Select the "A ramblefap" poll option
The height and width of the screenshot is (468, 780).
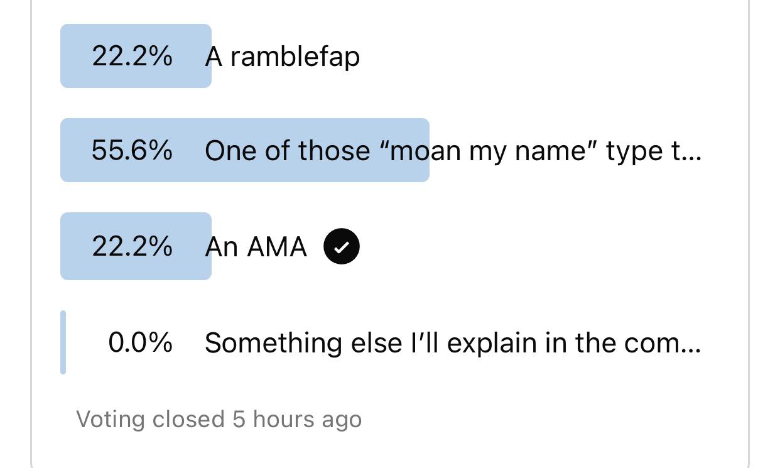(x=282, y=57)
